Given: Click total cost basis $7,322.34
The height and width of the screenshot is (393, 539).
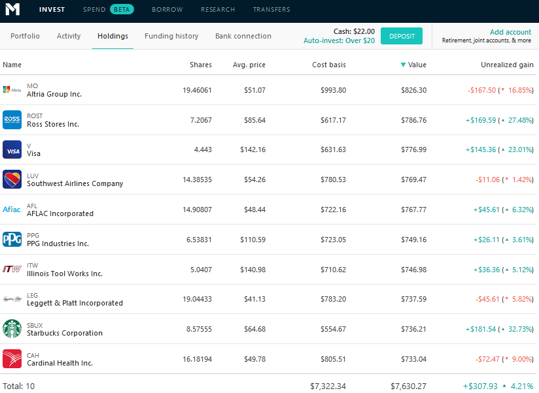Looking at the screenshot, I should [328, 386].
